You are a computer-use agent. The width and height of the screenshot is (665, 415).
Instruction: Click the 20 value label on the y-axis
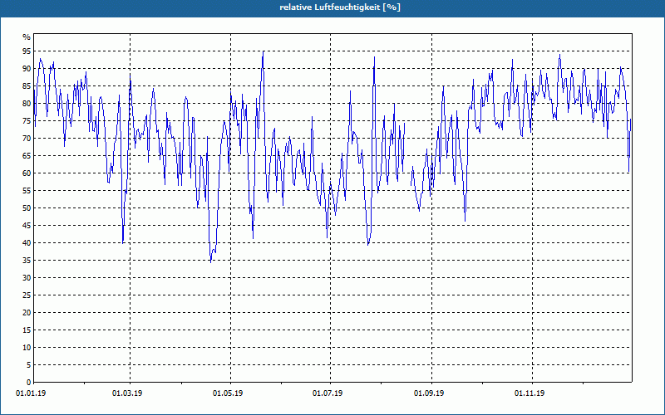pos(26,313)
